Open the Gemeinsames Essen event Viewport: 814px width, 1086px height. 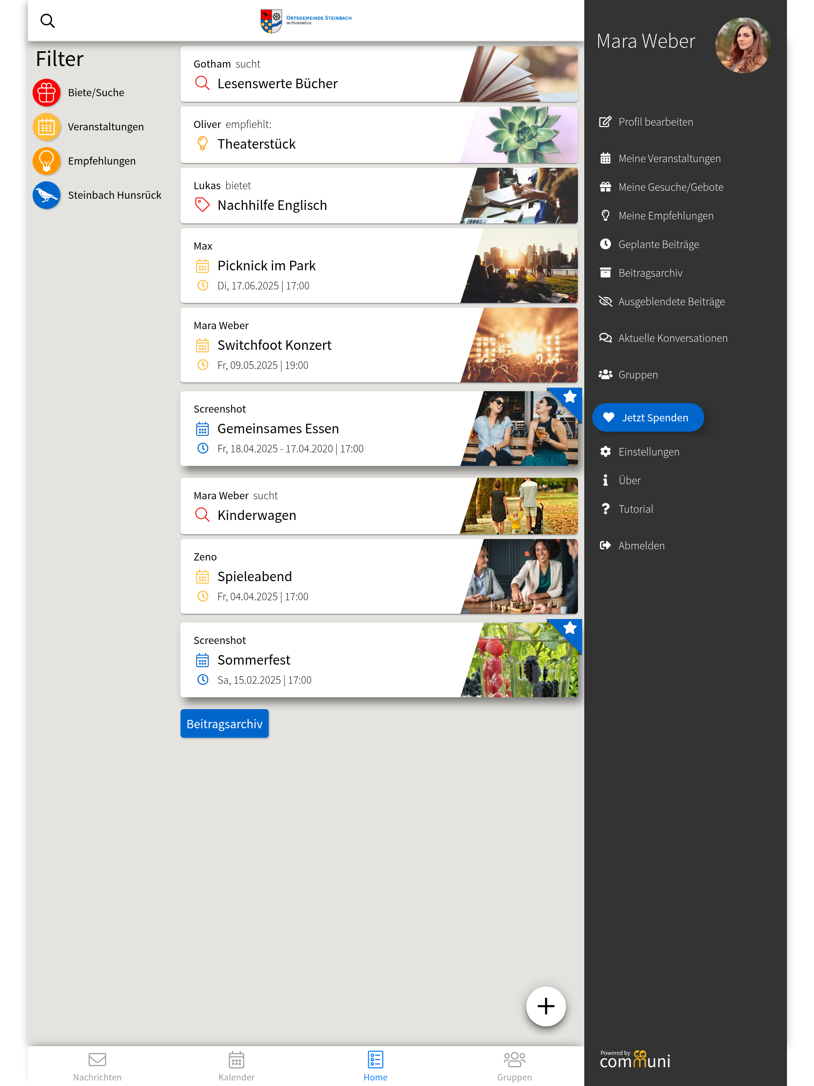click(378, 429)
